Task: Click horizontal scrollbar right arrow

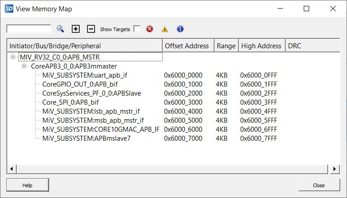Action: [335, 169]
